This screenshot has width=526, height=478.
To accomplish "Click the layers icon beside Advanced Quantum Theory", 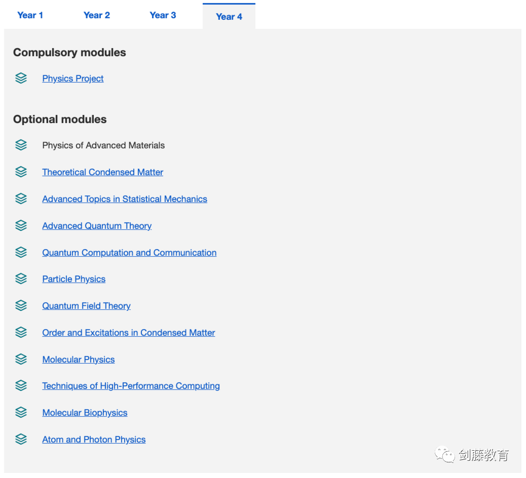I will point(21,226).
